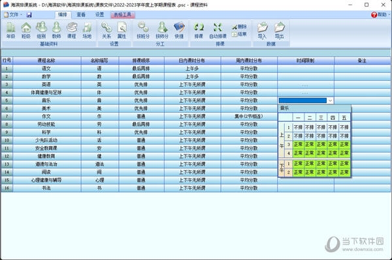392x260 pixels.
Task: Select the 语文 course name cell
Action: tap(46, 68)
